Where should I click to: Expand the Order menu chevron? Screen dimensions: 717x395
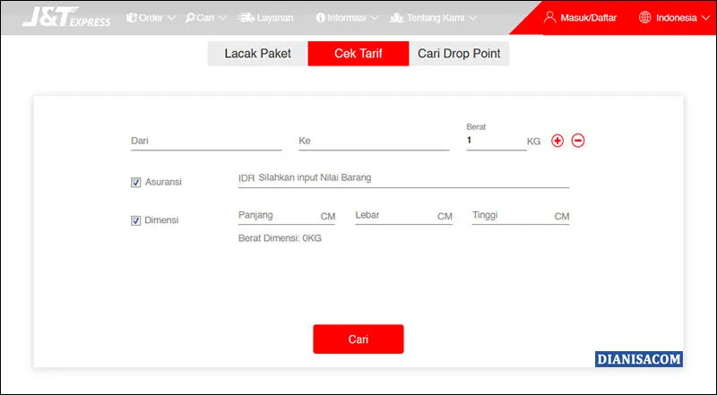pyautogui.click(x=171, y=18)
